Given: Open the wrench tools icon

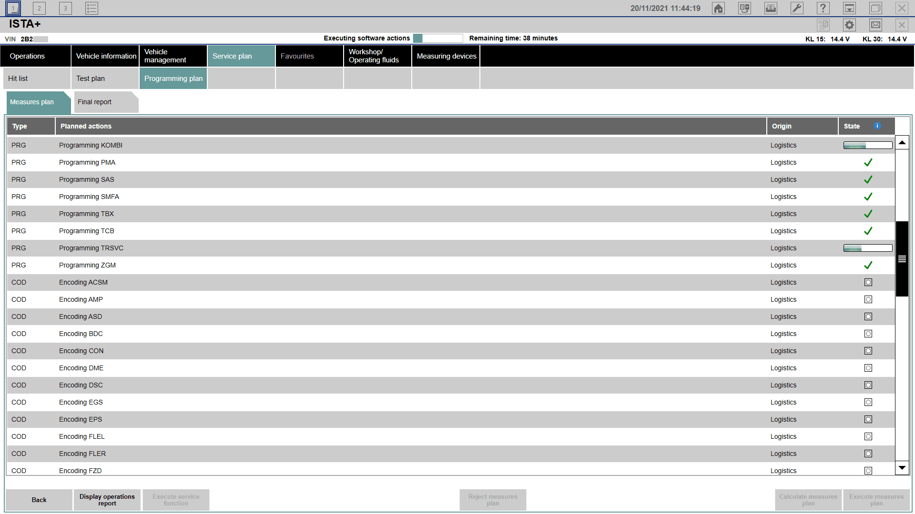Looking at the screenshot, I should (797, 8).
